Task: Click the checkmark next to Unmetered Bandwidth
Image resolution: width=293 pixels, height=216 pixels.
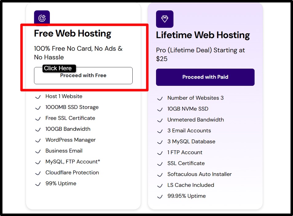Action: [x=160, y=120]
